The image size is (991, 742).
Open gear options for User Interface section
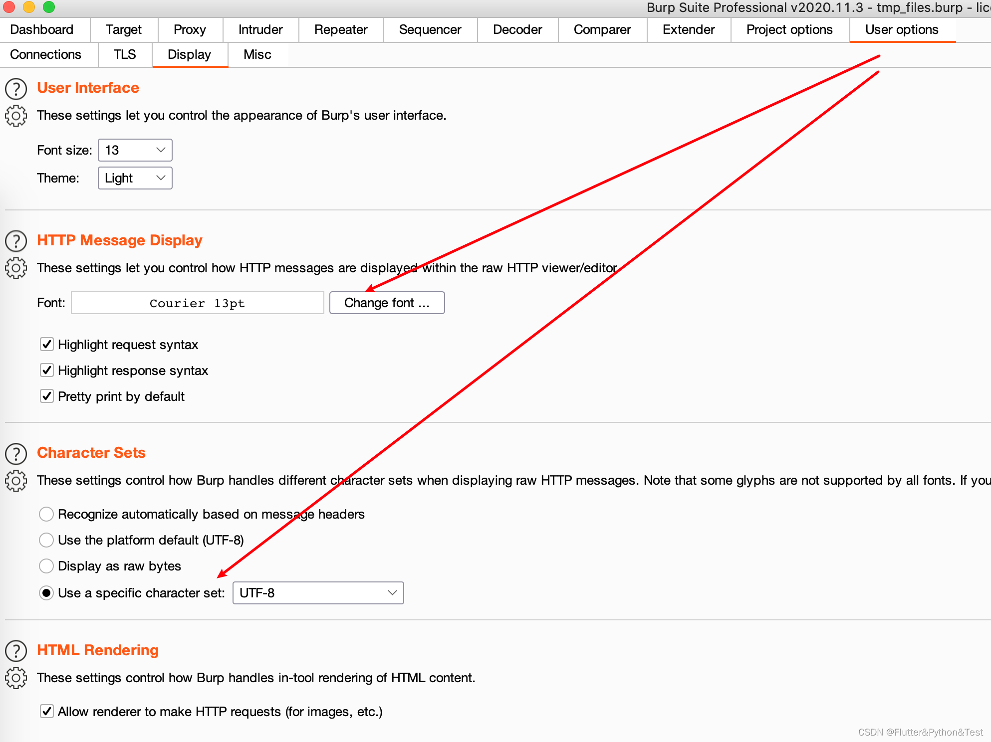point(16,116)
